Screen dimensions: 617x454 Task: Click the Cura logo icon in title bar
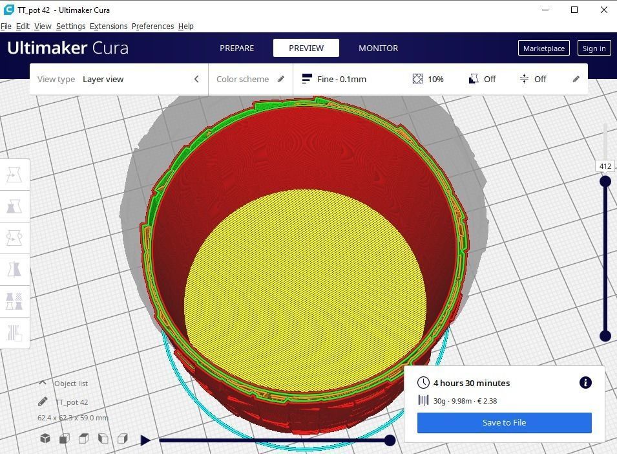click(x=8, y=10)
